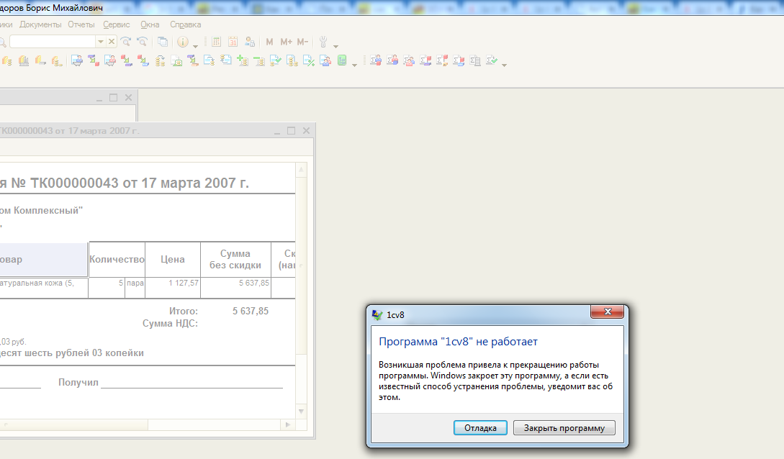The height and width of the screenshot is (459, 784).
Task: Open the calendar tool showing 31
Action: click(x=233, y=42)
